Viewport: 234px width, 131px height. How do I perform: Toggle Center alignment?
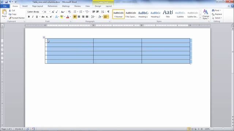[79, 17]
